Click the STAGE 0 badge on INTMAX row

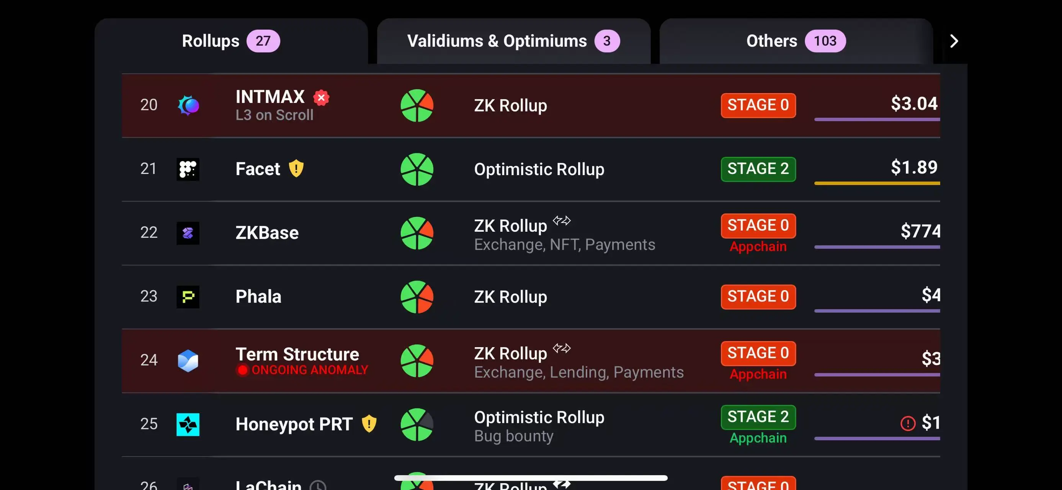coord(758,105)
